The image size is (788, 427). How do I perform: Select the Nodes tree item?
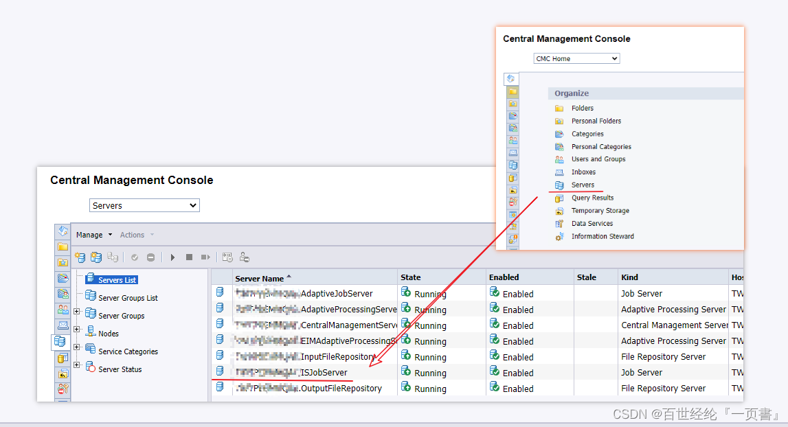tap(109, 334)
